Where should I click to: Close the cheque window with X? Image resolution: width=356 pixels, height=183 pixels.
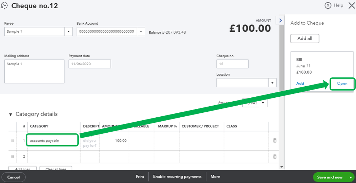point(351,6)
